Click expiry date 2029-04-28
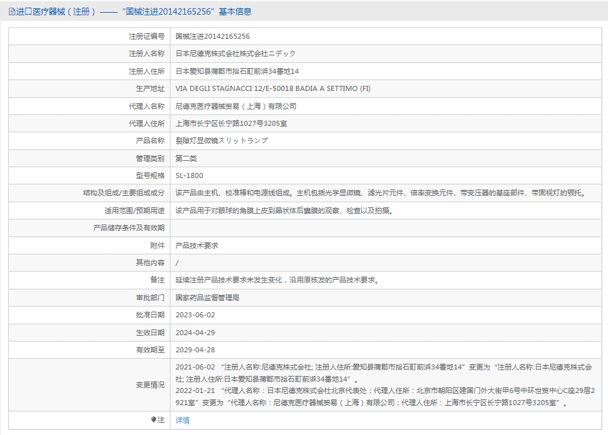The height and width of the screenshot is (435, 608). click(195, 350)
